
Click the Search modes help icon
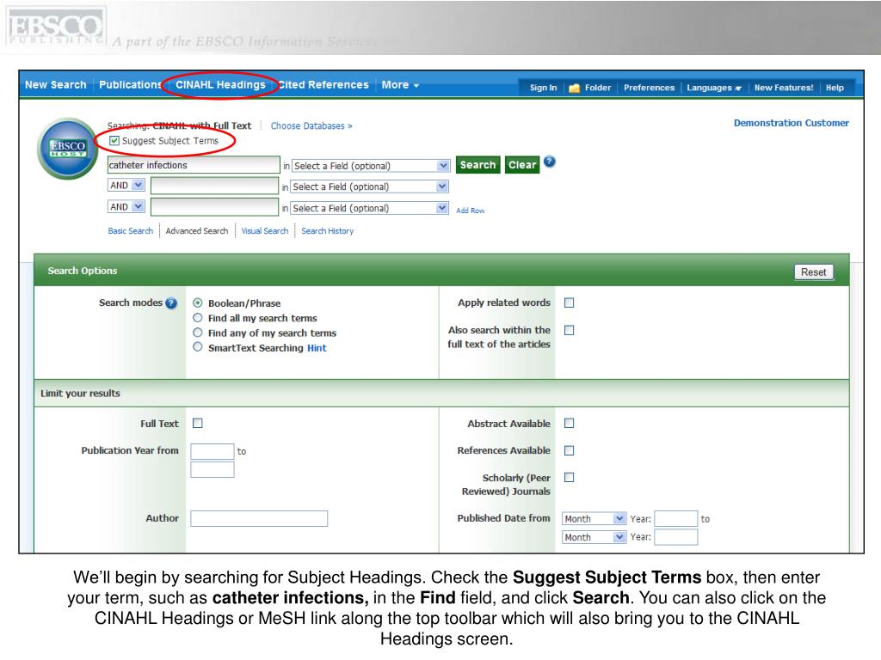[171, 303]
